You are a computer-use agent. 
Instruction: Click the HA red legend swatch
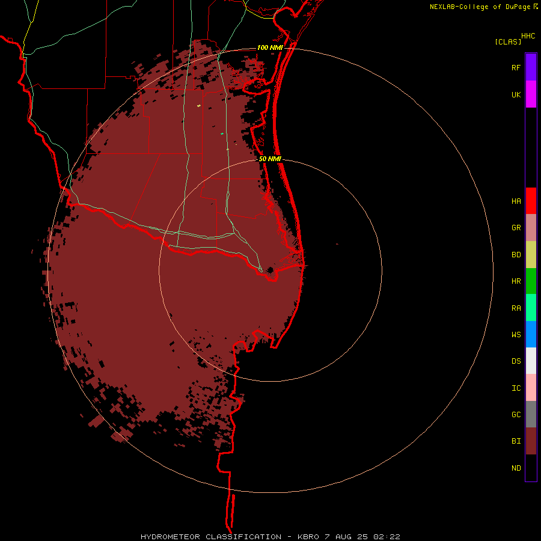click(x=531, y=201)
